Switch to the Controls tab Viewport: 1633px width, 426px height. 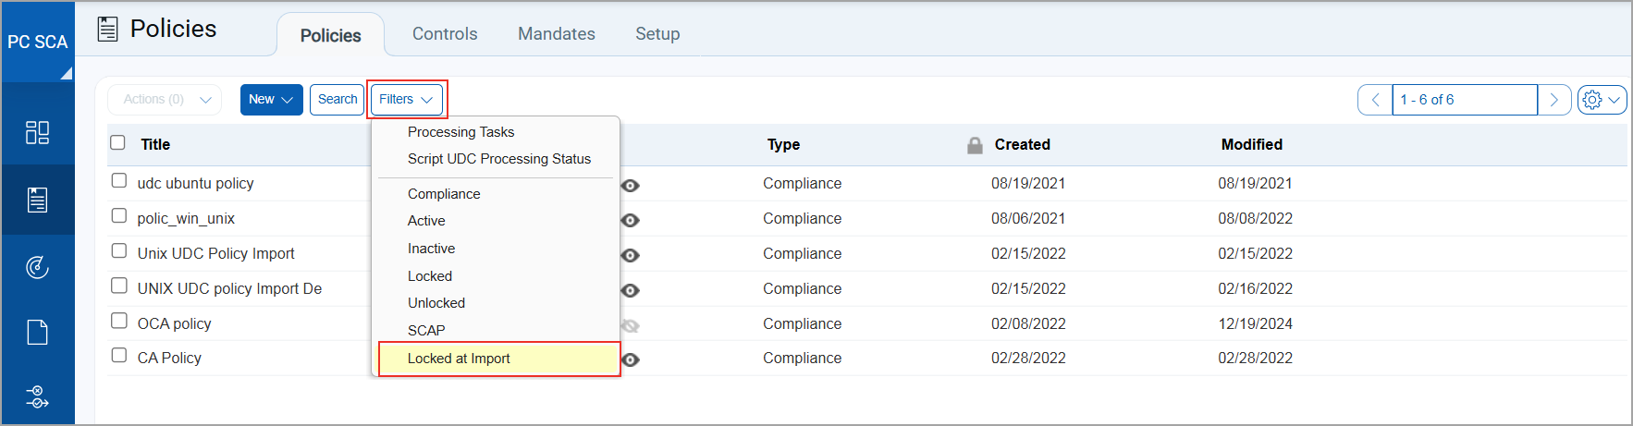445,34
